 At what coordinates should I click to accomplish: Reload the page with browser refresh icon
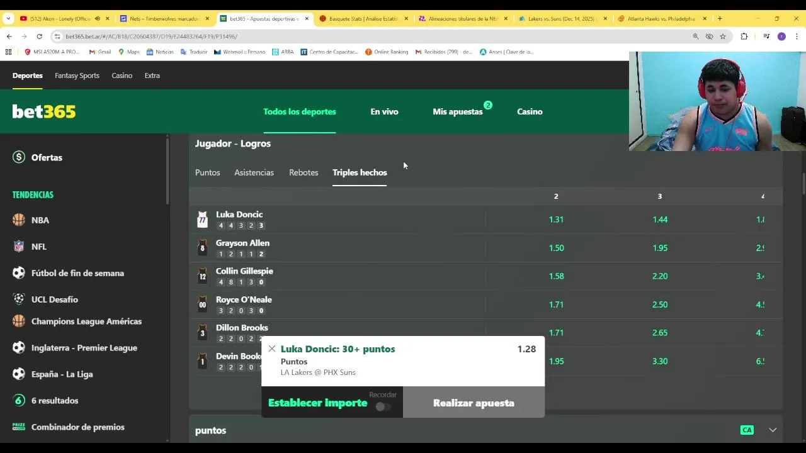point(39,36)
